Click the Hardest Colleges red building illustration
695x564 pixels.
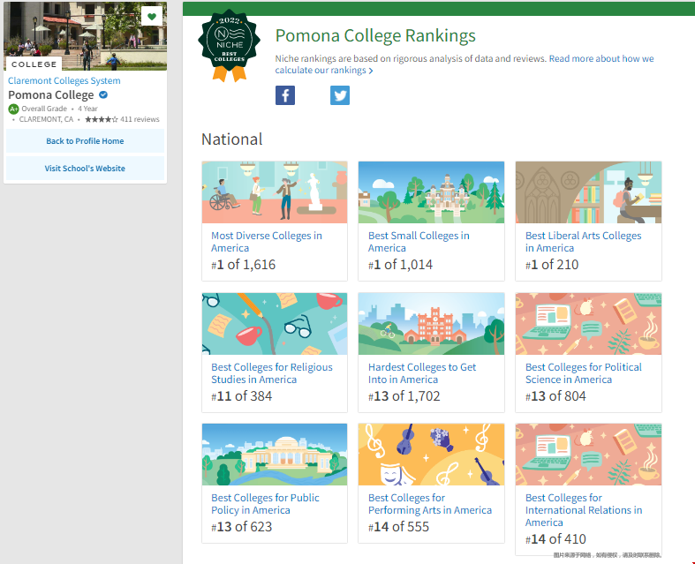431,324
